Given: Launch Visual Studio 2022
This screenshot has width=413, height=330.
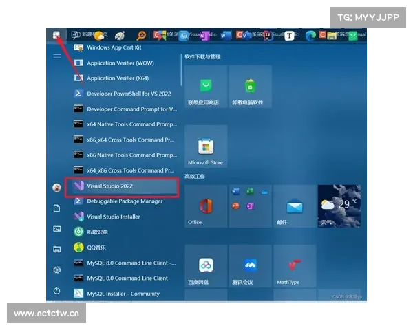Looking at the screenshot, I should click(x=124, y=186).
